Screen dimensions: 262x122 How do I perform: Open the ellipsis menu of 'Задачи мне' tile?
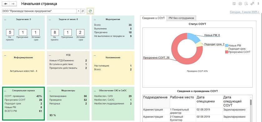(x=5, y=19)
